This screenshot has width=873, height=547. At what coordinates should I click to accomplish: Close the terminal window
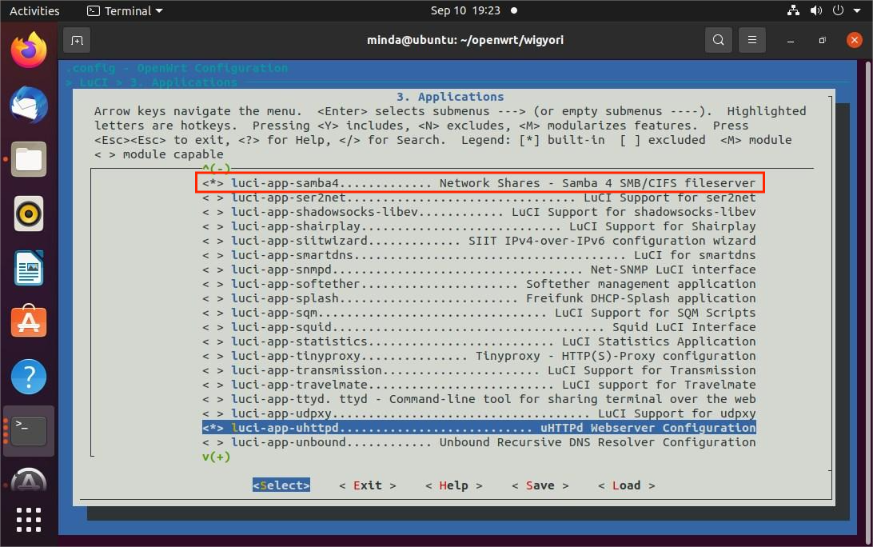[854, 40]
